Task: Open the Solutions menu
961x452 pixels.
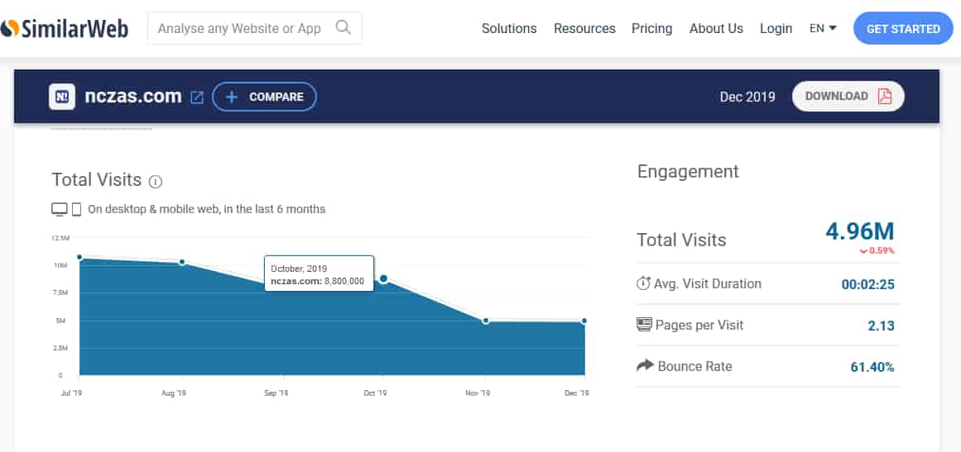Action: point(509,29)
